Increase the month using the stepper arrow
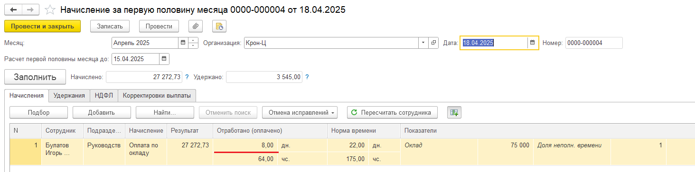Viewport: 695px width, 172px height. 193,40
